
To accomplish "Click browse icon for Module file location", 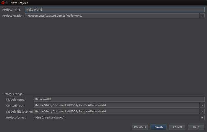I will (x=202, y=112).
